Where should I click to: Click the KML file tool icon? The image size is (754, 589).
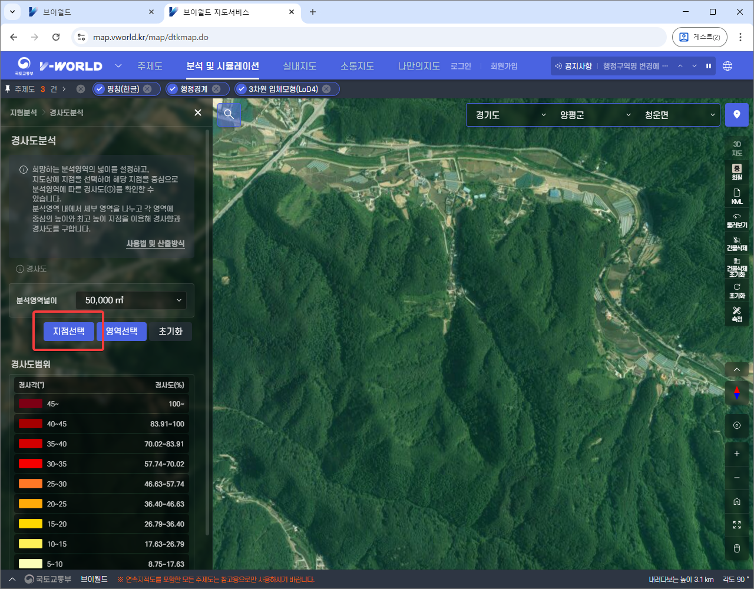click(737, 196)
